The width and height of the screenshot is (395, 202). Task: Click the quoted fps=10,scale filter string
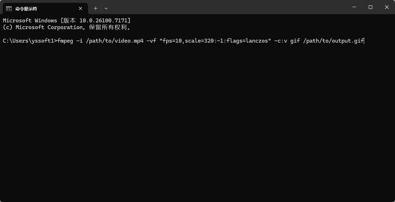point(215,41)
